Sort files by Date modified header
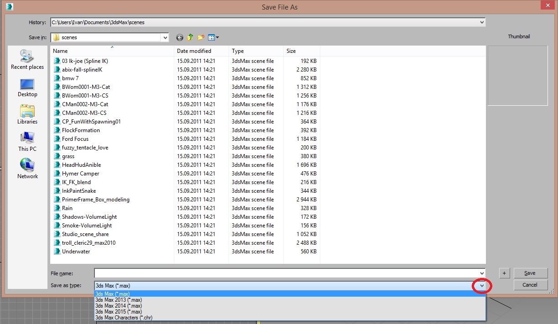The height and width of the screenshot is (324, 558). point(201,51)
